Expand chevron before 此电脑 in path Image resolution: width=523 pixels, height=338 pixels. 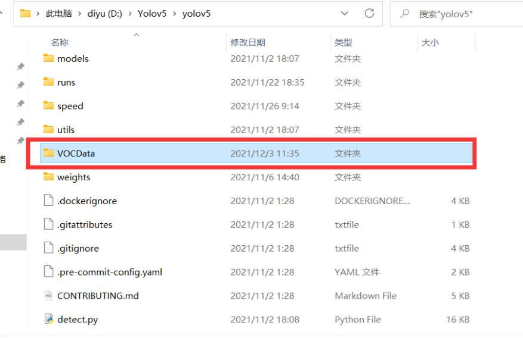pyautogui.click(x=38, y=14)
